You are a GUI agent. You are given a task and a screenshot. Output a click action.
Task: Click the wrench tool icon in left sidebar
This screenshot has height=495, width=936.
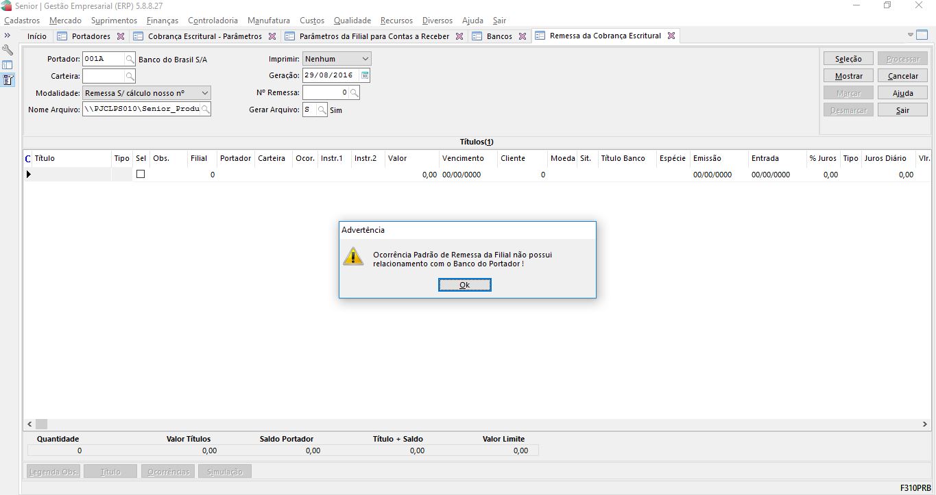click(x=8, y=50)
